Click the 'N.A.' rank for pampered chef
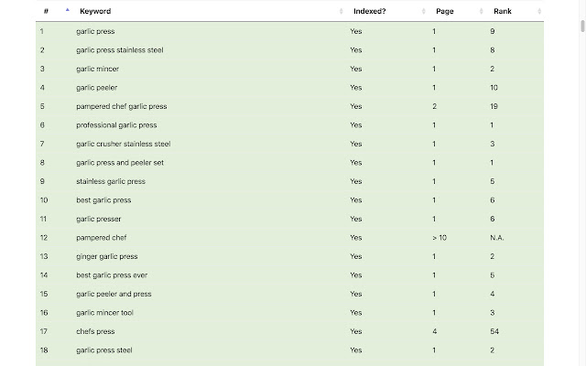This screenshot has height=366, width=586. (497, 237)
